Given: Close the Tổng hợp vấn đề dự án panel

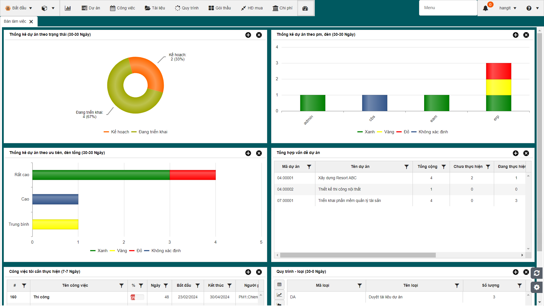Looking at the screenshot, I should click(x=526, y=153).
